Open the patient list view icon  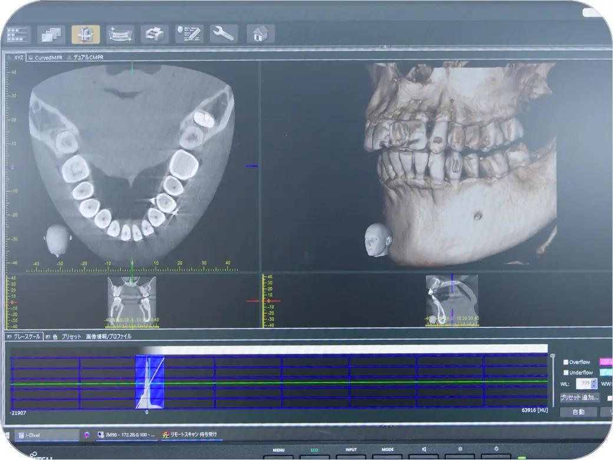(x=17, y=34)
